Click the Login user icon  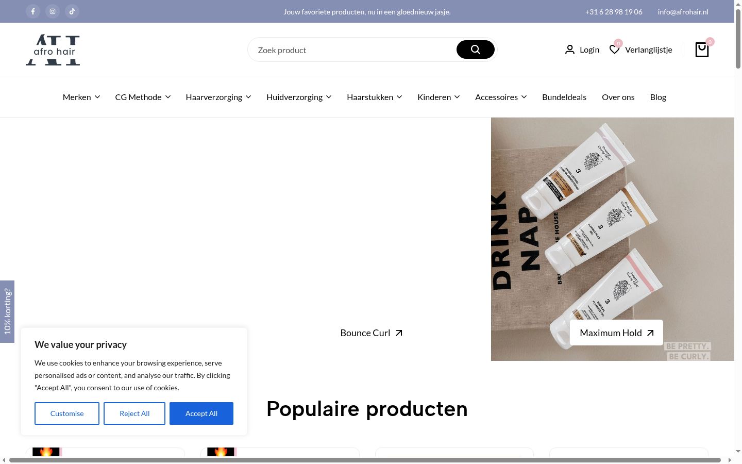[570, 49]
